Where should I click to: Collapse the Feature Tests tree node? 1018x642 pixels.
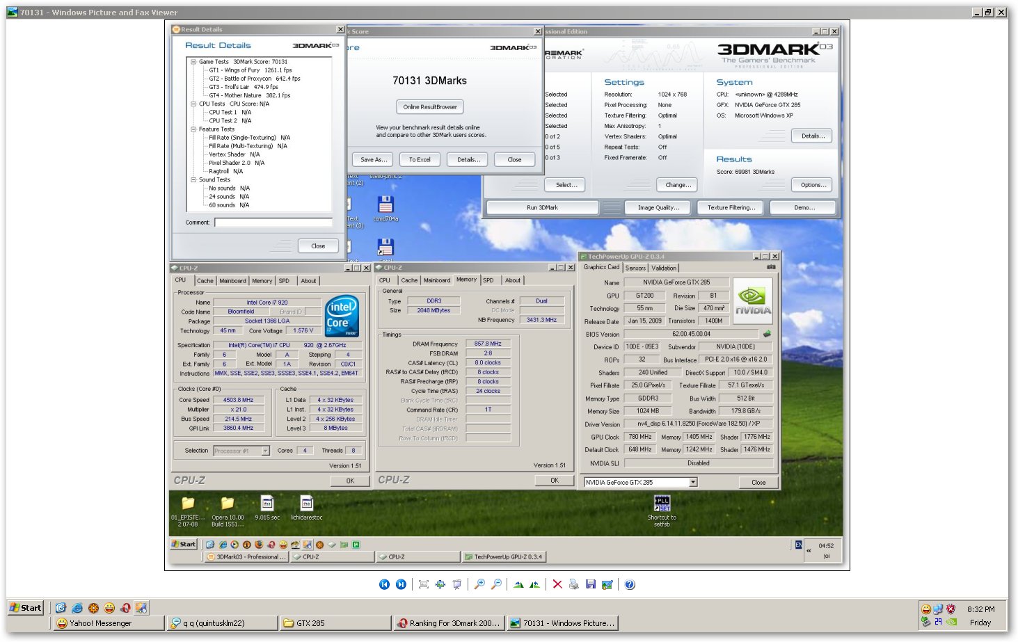193,129
